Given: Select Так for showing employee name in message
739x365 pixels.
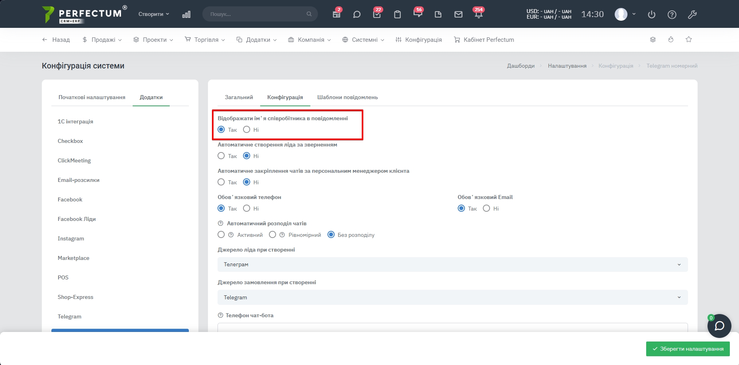Looking at the screenshot, I should pos(222,129).
